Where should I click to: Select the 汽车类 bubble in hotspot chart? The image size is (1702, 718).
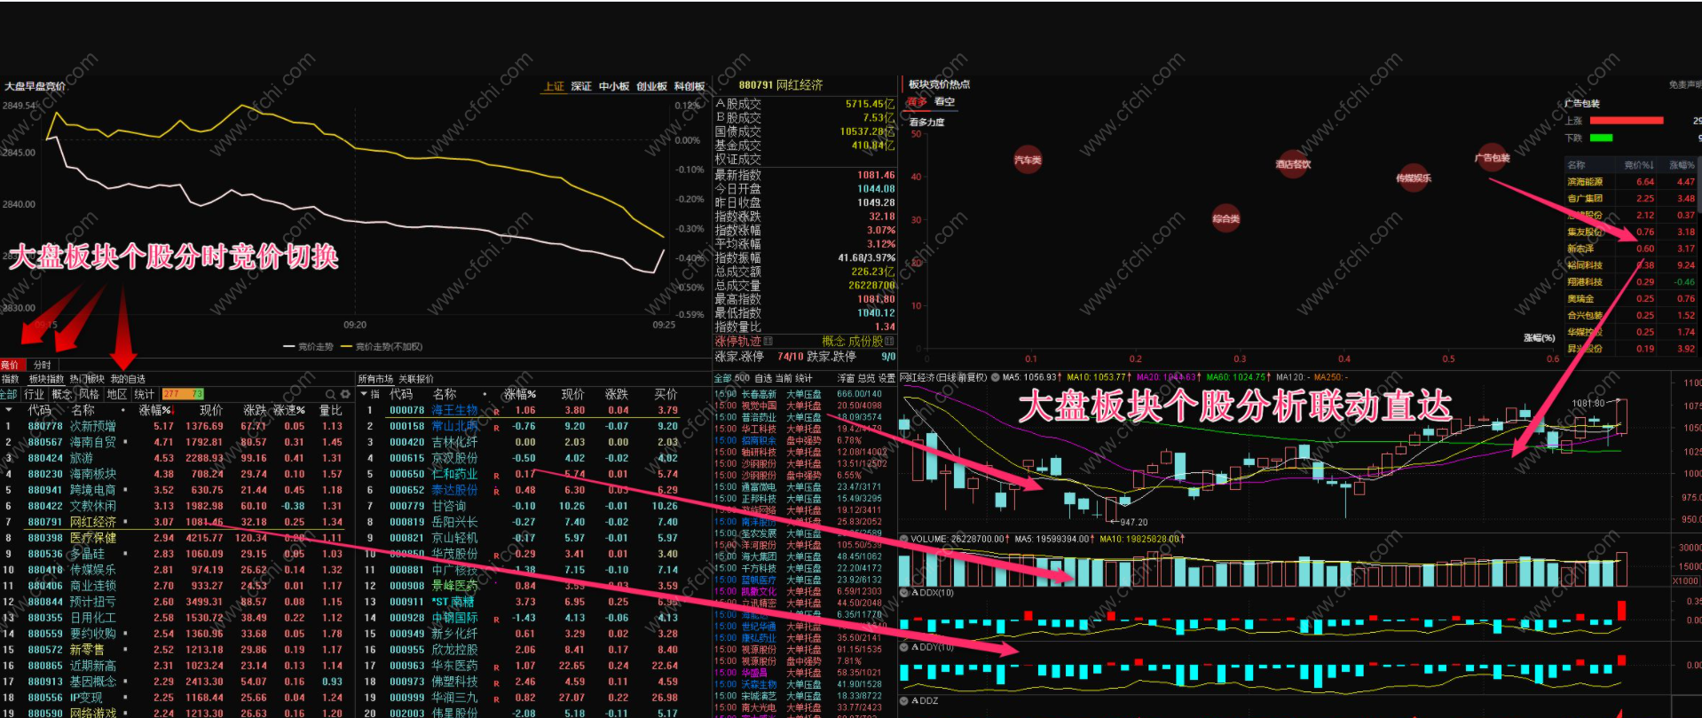pos(1028,160)
